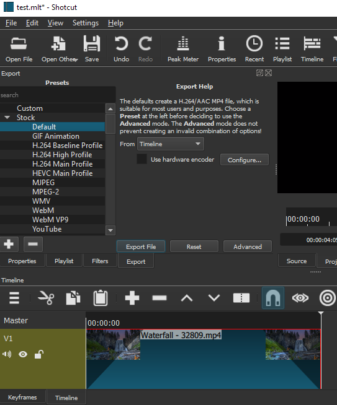Open the Settings menu

click(86, 23)
